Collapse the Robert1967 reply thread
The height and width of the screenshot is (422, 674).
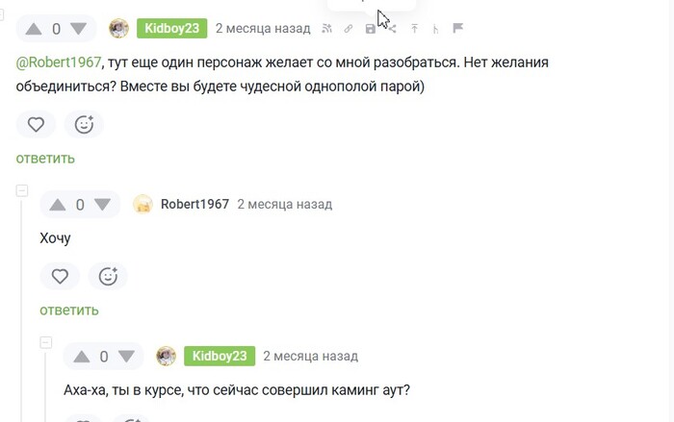tap(22, 191)
